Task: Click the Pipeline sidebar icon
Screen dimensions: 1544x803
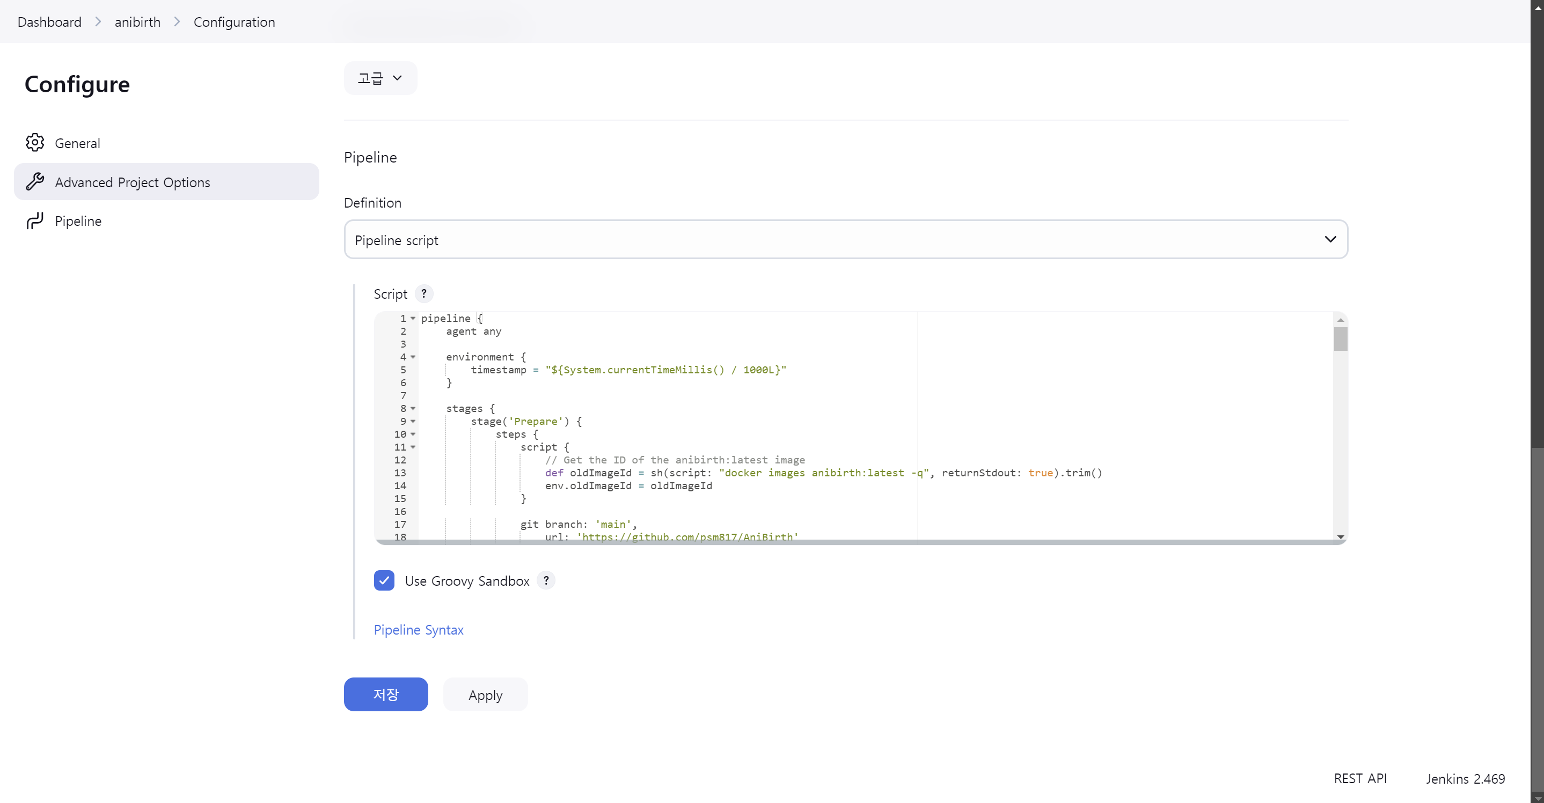Action: [35, 220]
